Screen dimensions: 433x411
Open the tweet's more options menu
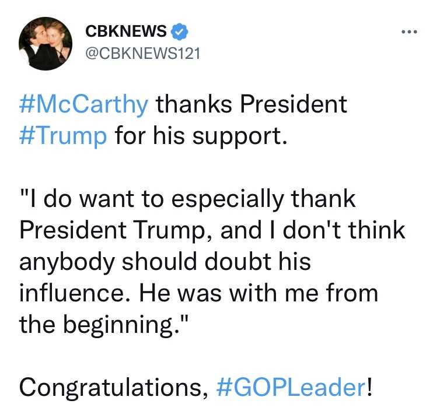tap(410, 32)
